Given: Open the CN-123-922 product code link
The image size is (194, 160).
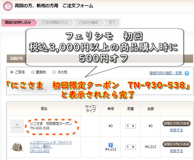Looking at the screenshot, I should coord(40,151).
